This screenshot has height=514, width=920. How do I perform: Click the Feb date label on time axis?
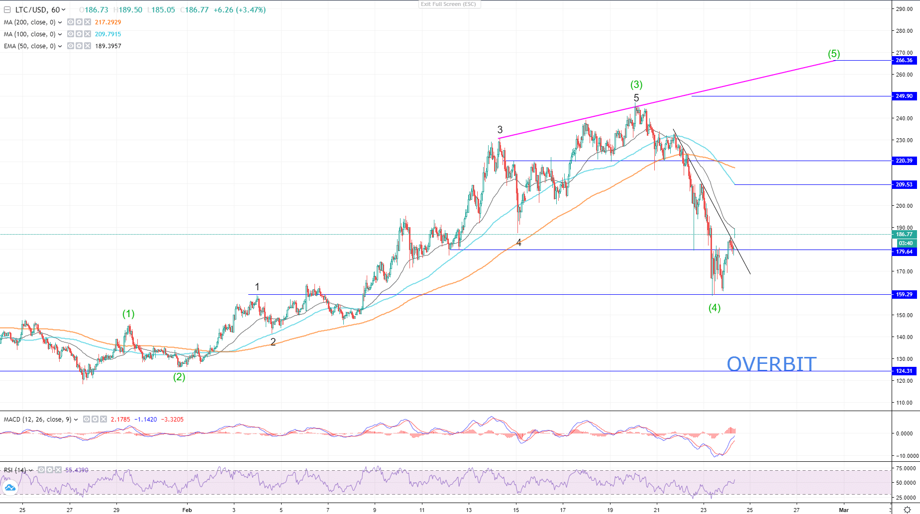pyautogui.click(x=187, y=510)
